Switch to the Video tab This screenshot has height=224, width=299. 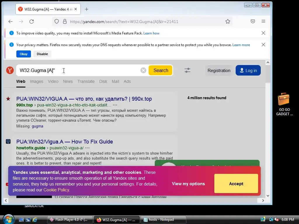tap(53, 82)
